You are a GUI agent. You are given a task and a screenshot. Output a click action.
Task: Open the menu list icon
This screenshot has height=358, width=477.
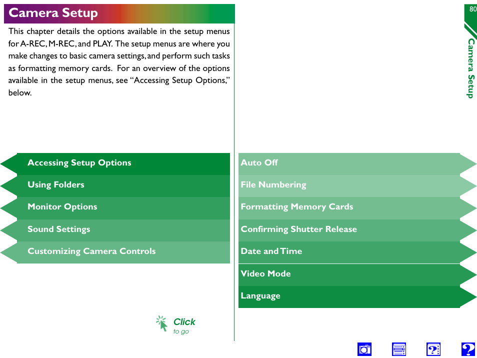tap(399, 349)
